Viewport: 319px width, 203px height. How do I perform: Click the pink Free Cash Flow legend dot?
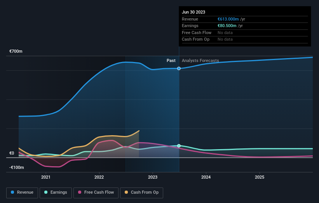point(80,192)
